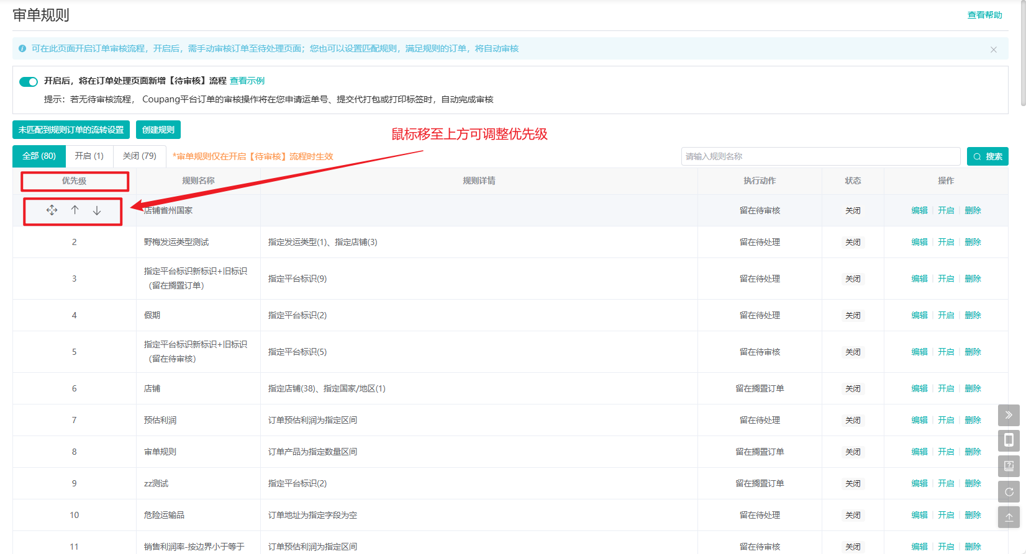The width and height of the screenshot is (1026, 554).
Task: Click 创建规则 button
Action: tap(158, 130)
